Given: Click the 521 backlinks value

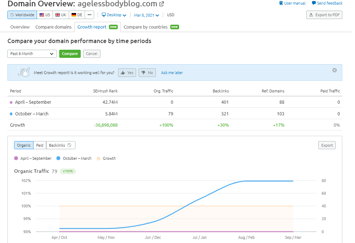Looking at the screenshot, I should [x=225, y=114].
